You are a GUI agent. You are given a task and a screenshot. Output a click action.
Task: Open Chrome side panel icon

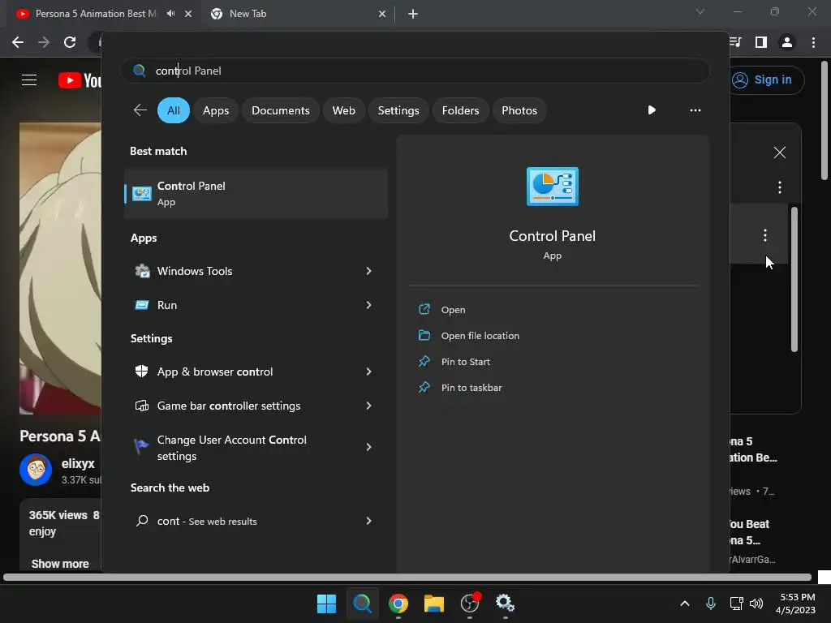(761, 42)
